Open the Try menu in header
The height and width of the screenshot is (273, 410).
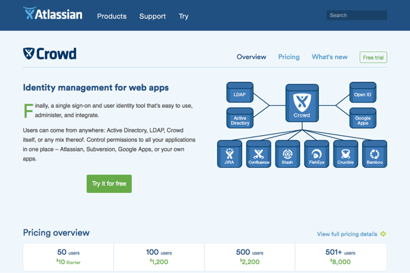(184, 16)
